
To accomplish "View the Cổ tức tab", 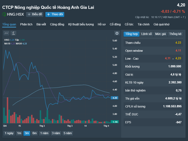I will click(129, 24).
